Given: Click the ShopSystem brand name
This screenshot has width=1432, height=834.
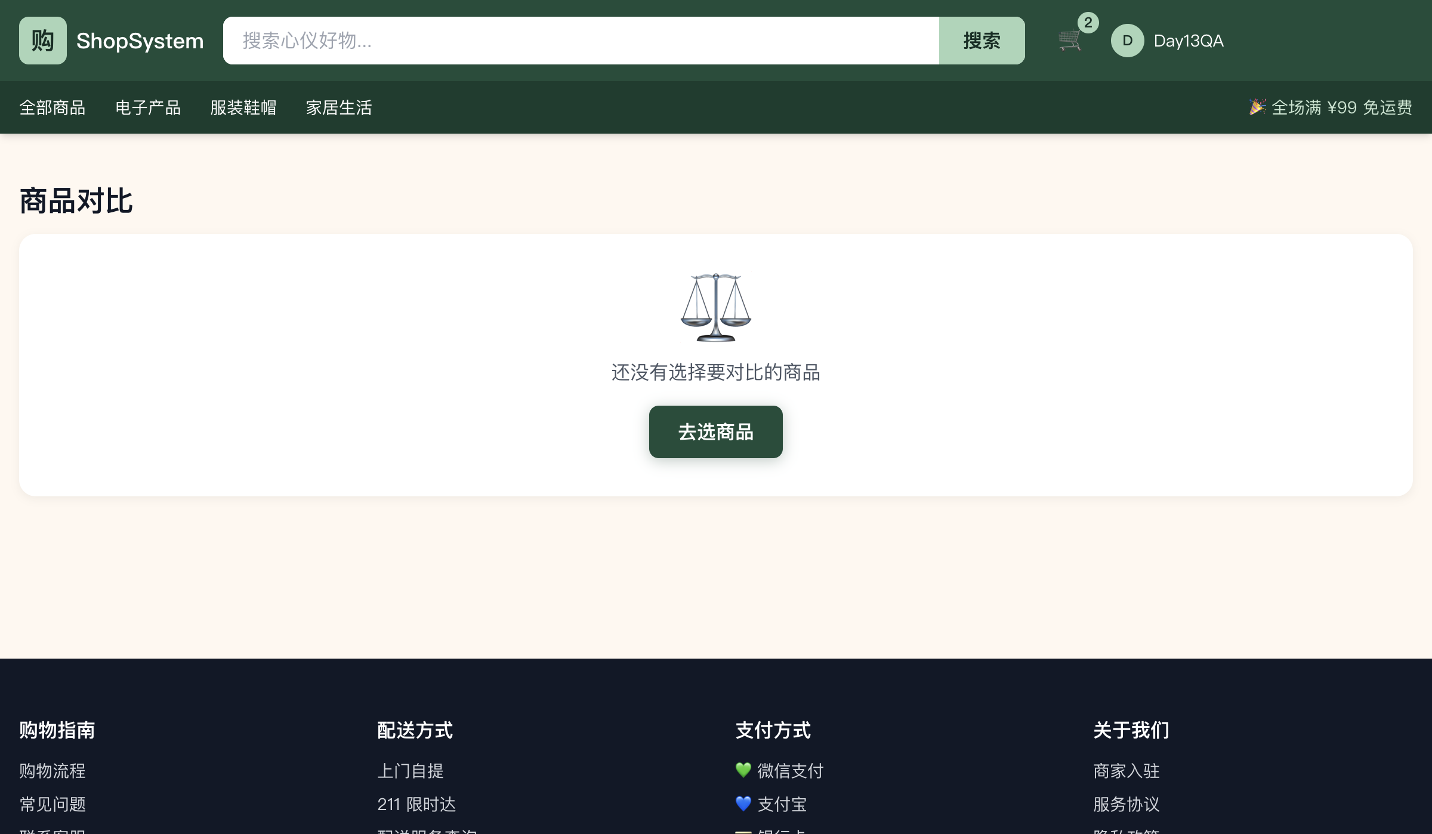Looking at the screenshot, I should point(140,41).
